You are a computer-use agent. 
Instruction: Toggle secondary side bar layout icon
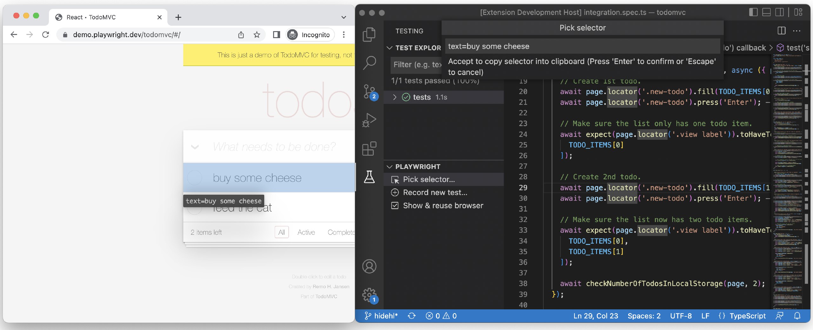[x=780, y=12]
